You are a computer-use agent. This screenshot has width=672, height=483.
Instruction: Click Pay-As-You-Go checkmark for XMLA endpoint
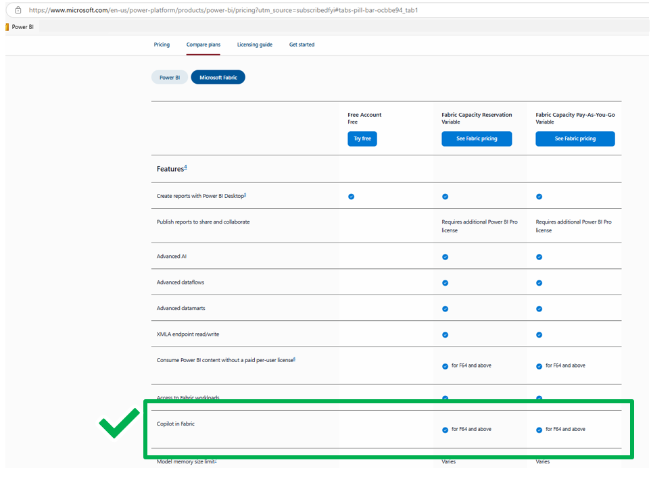539,335
